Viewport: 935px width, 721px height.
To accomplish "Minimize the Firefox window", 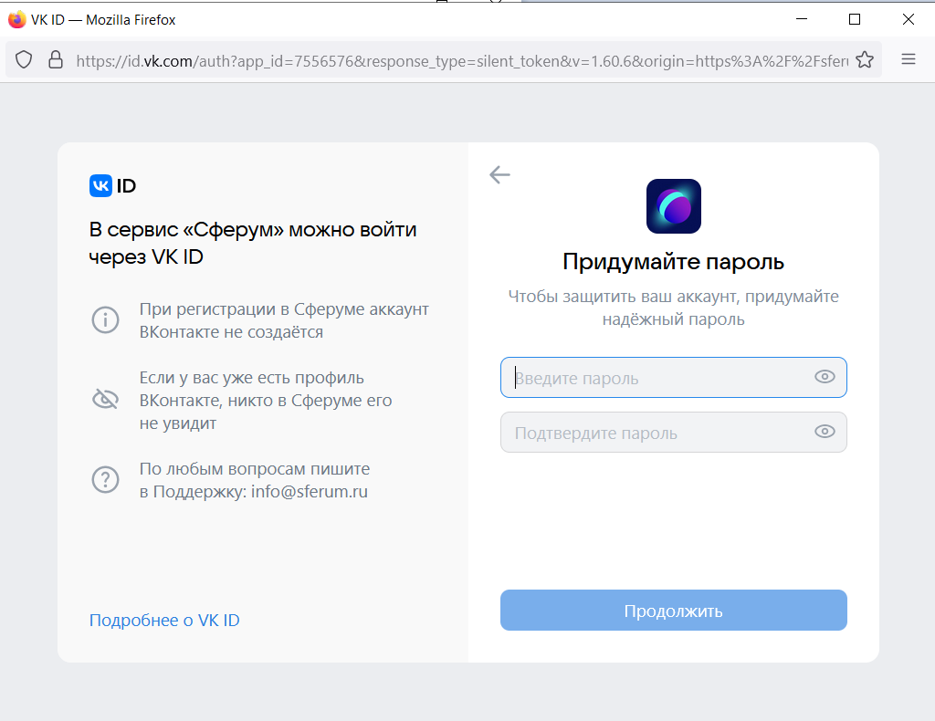I will (x=801, y=19).
